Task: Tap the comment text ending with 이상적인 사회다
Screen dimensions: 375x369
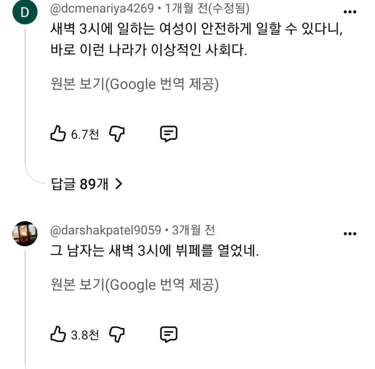Action: pos(196,39)
